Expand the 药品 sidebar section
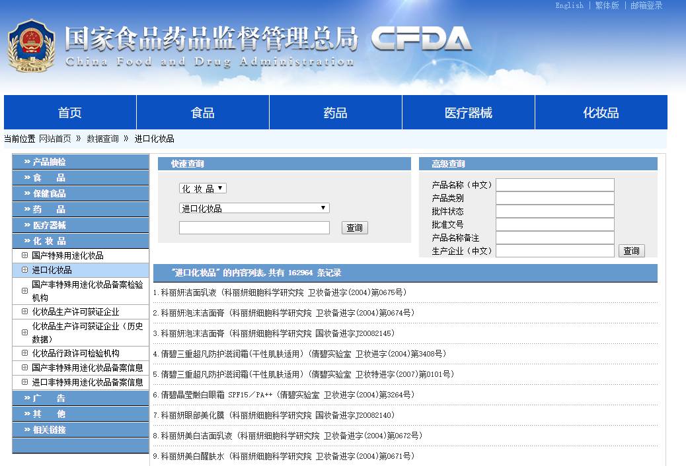 point(81,209)
